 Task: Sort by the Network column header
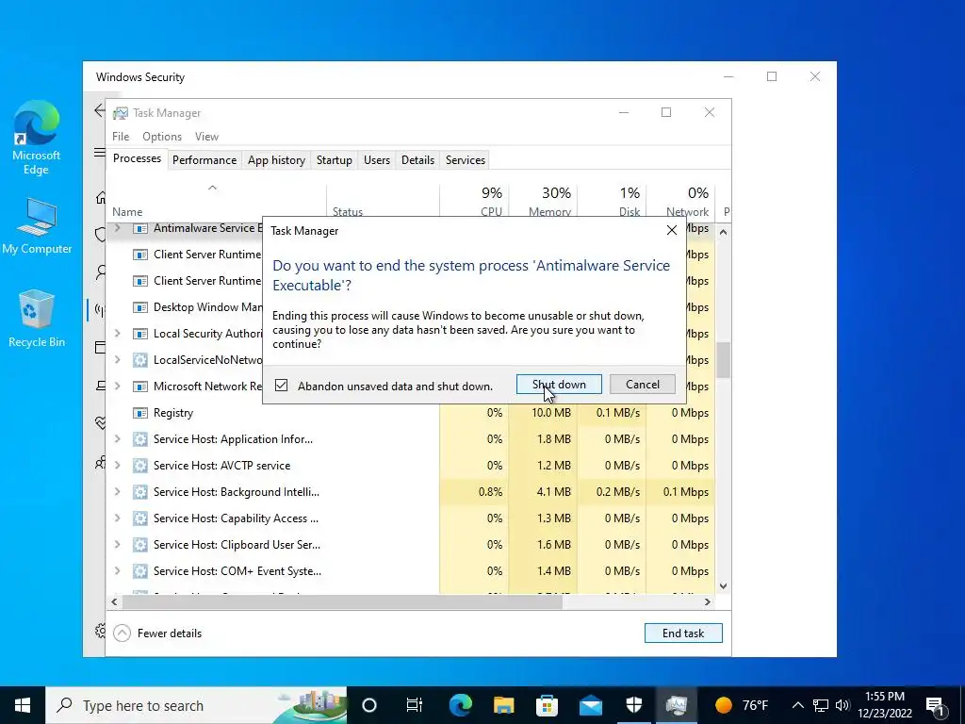coord(680,202)
